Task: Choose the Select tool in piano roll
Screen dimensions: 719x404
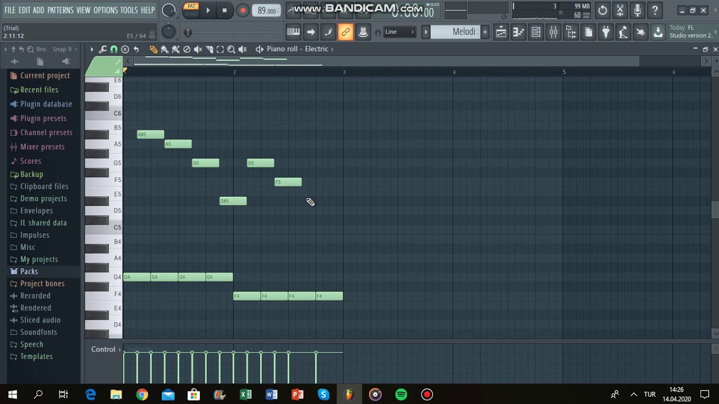Action: point(220,49)
